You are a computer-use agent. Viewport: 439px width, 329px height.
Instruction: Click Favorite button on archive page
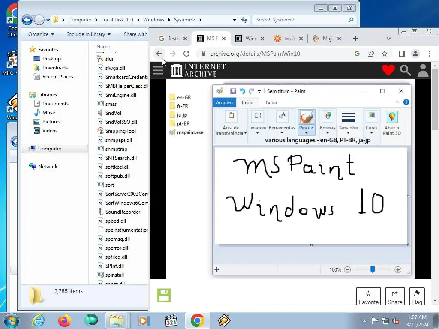[x=368, y=296]
